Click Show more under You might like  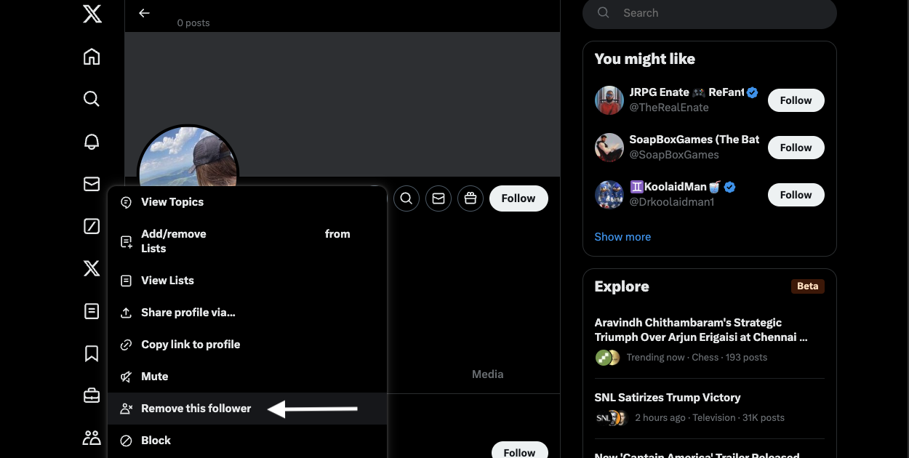click(x=622, y=237)
